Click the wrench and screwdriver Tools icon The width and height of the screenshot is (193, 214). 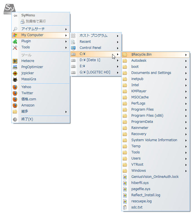tap(15, 48)
